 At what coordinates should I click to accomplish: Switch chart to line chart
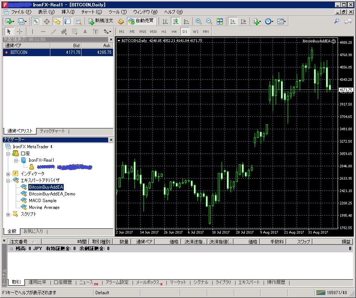coord(186,21)
